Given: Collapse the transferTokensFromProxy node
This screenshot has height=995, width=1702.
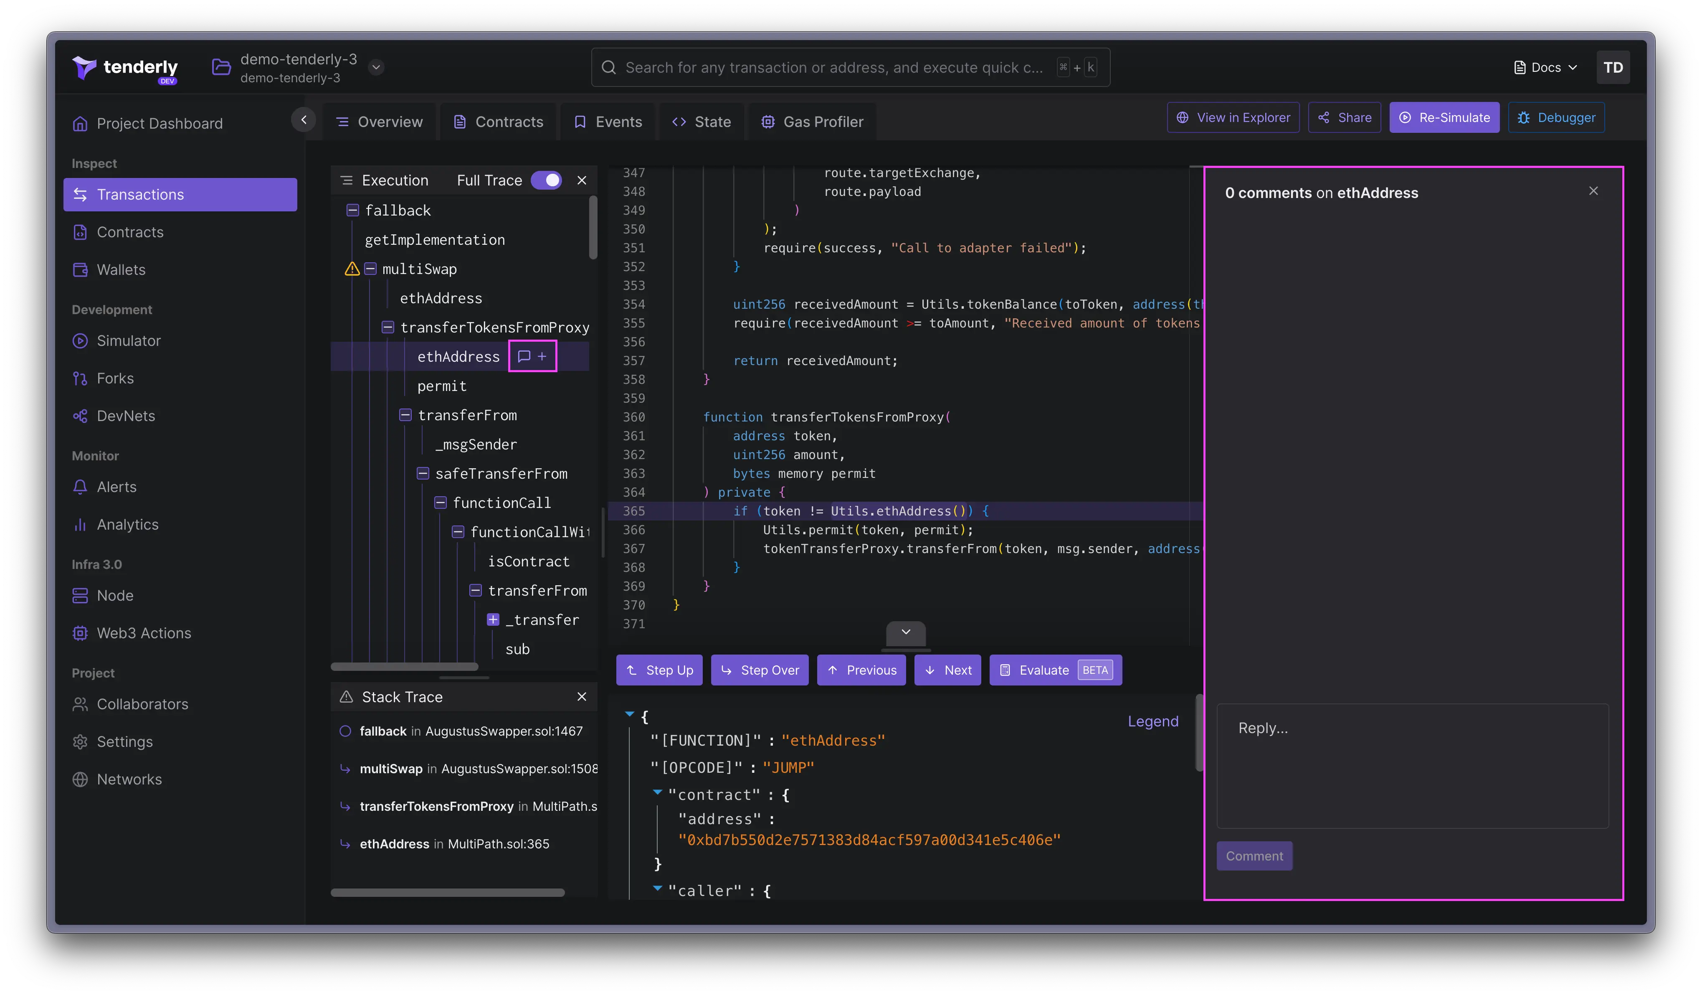Looking at the screenshot, I should [388, 327].
